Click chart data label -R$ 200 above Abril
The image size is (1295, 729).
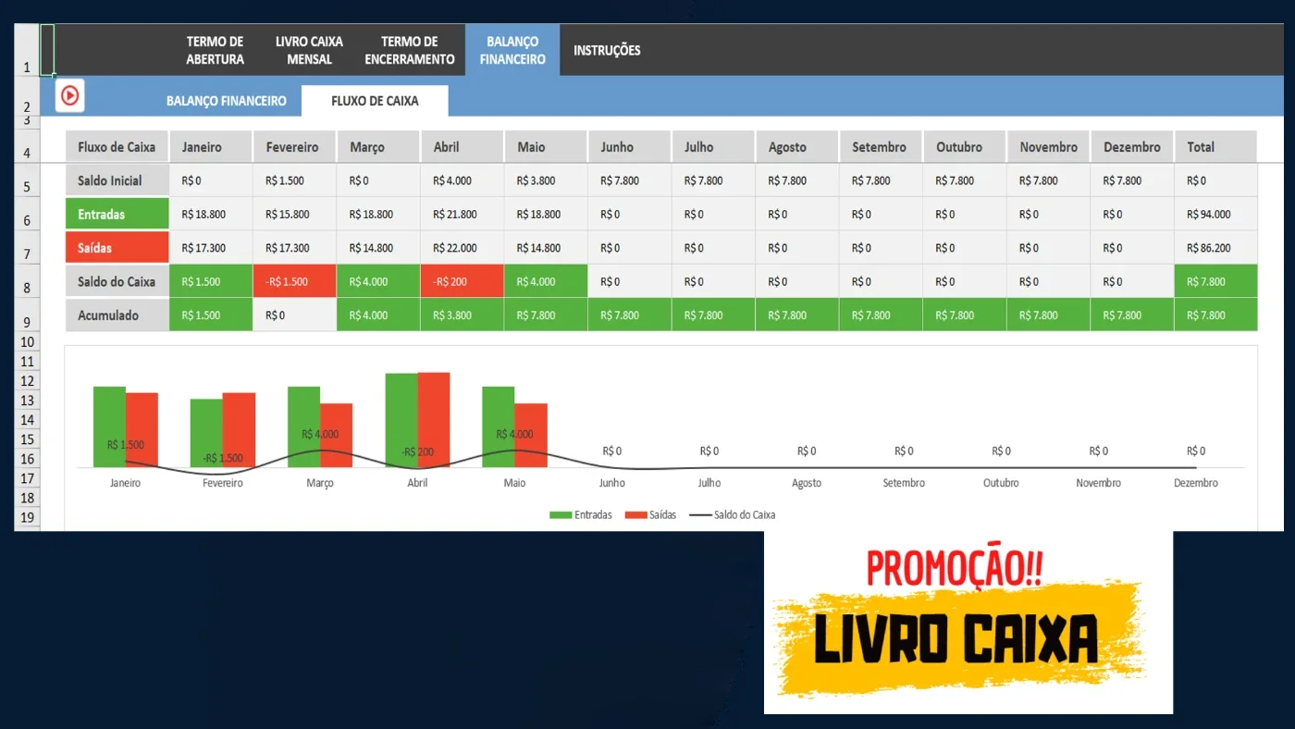pos(417,451)
